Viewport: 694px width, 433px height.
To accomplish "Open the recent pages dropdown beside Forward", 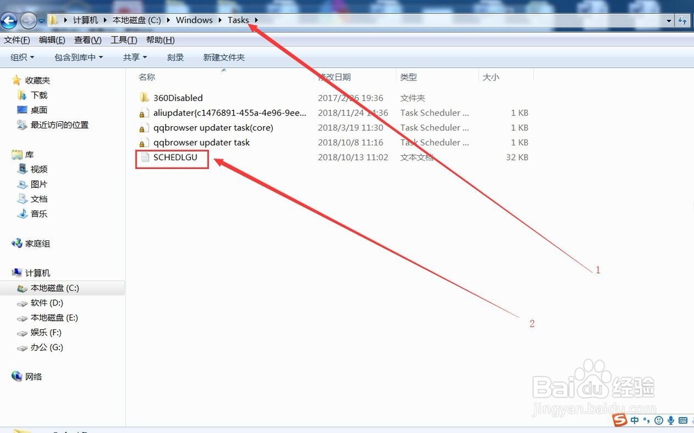I will pyautogui.click(x=41, y=21).
